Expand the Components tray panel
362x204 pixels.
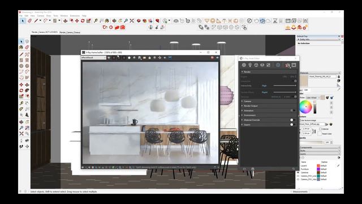[320, 147]
